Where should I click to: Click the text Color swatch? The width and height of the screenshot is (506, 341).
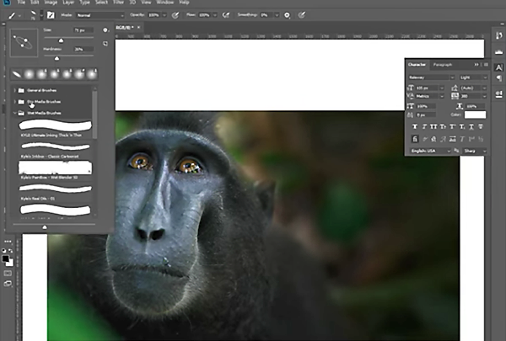tap(475, 115)
